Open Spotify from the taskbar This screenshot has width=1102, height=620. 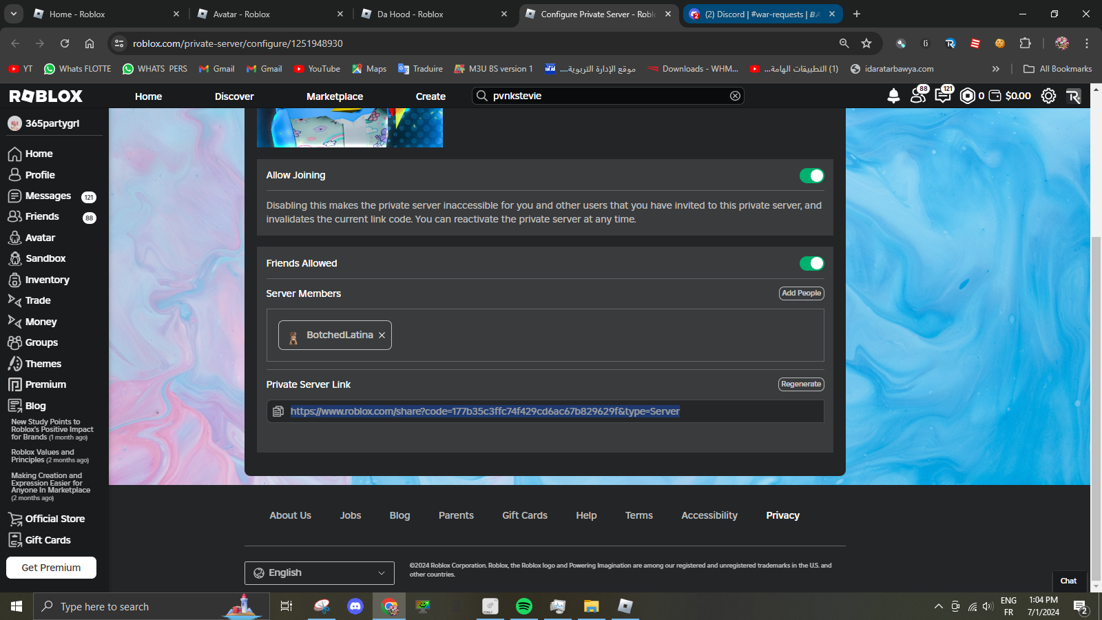[x=524, y=606]
